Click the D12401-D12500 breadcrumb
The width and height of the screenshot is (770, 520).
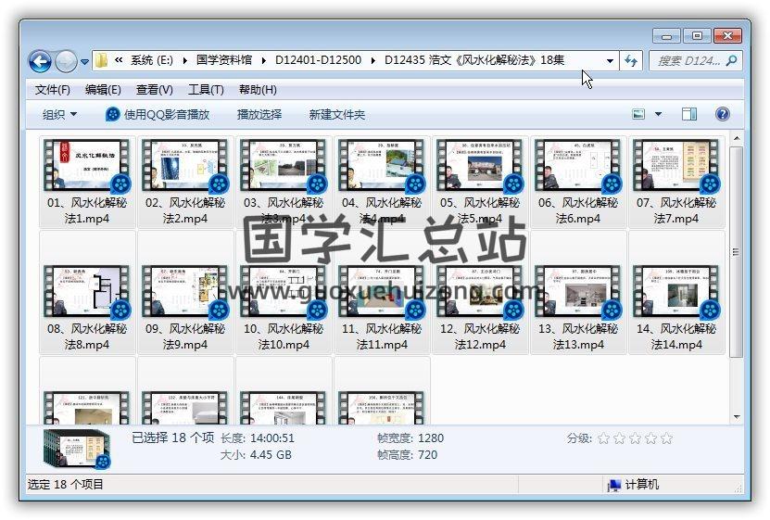(x=318, y=60)
